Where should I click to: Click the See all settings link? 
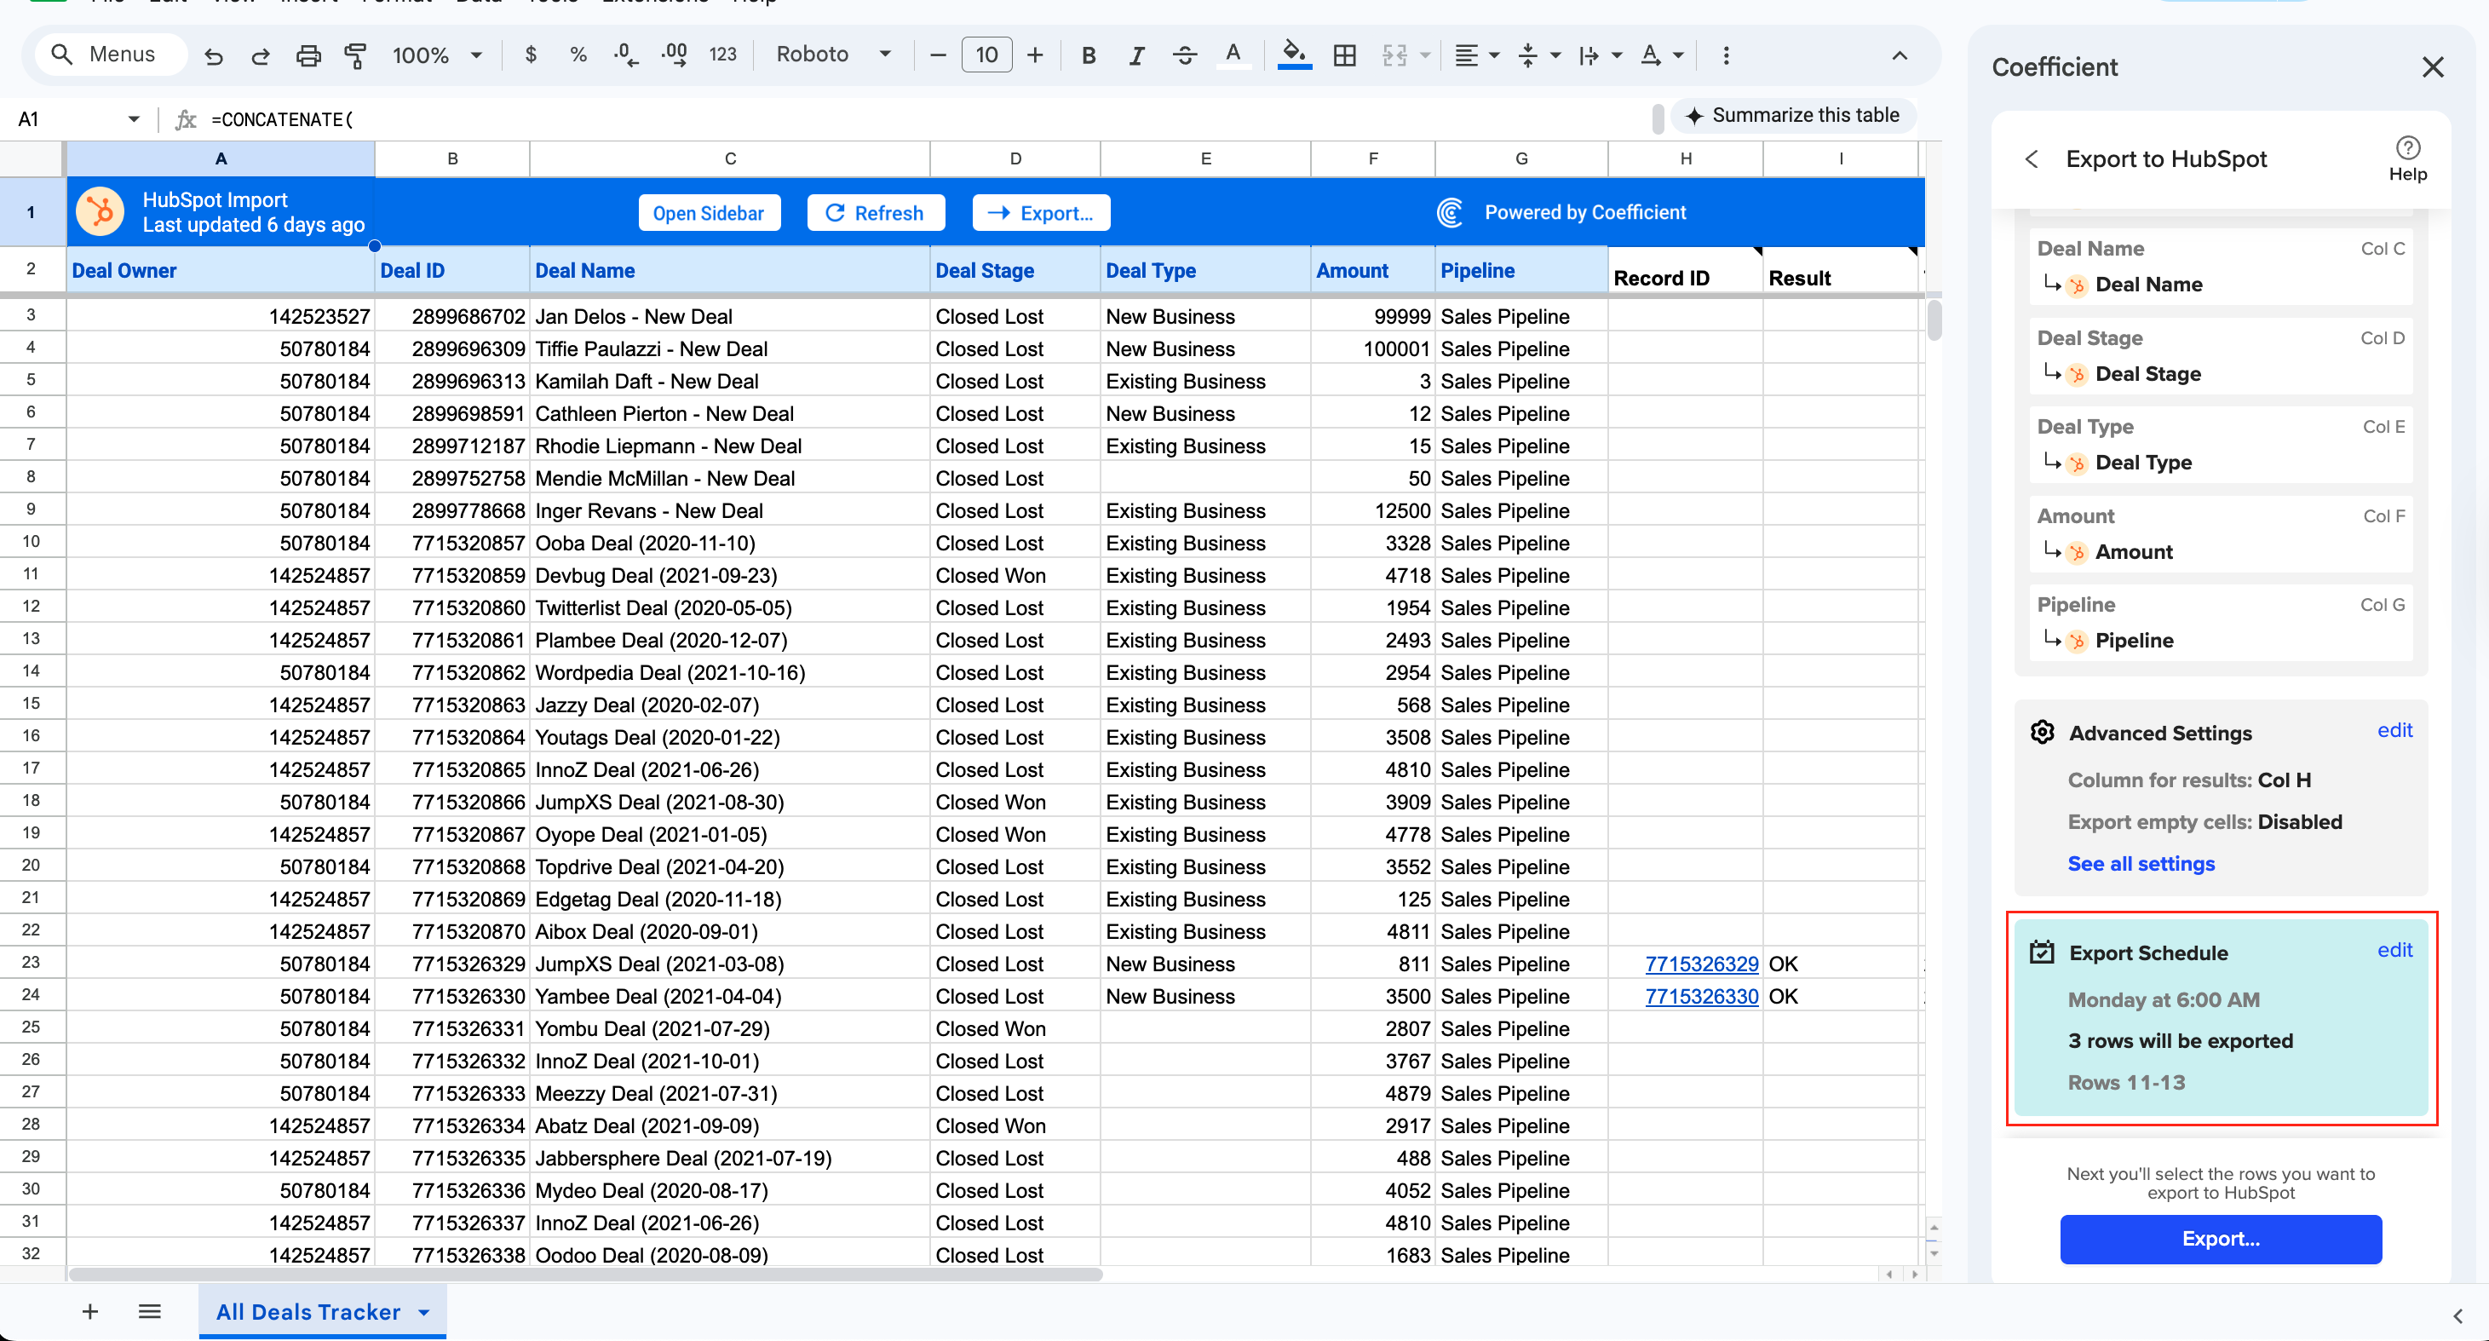2141,864
